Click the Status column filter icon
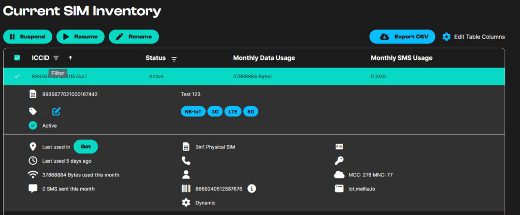Viewport: 520px width, 215px height. click(x=174, y=59)
